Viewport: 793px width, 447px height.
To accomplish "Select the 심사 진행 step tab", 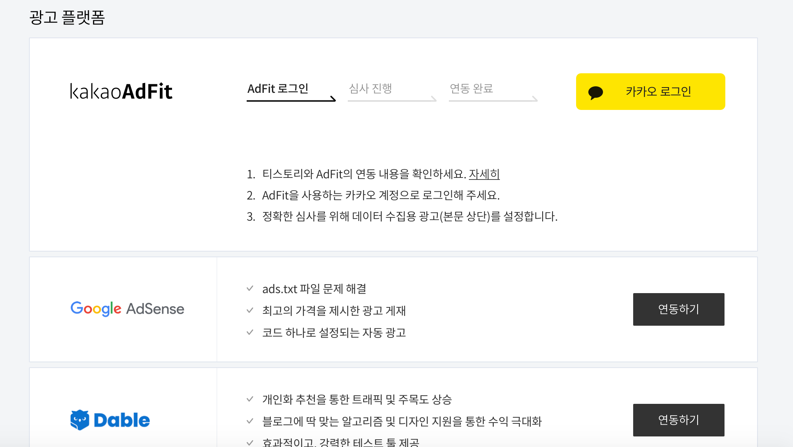I will coord(392,91).
